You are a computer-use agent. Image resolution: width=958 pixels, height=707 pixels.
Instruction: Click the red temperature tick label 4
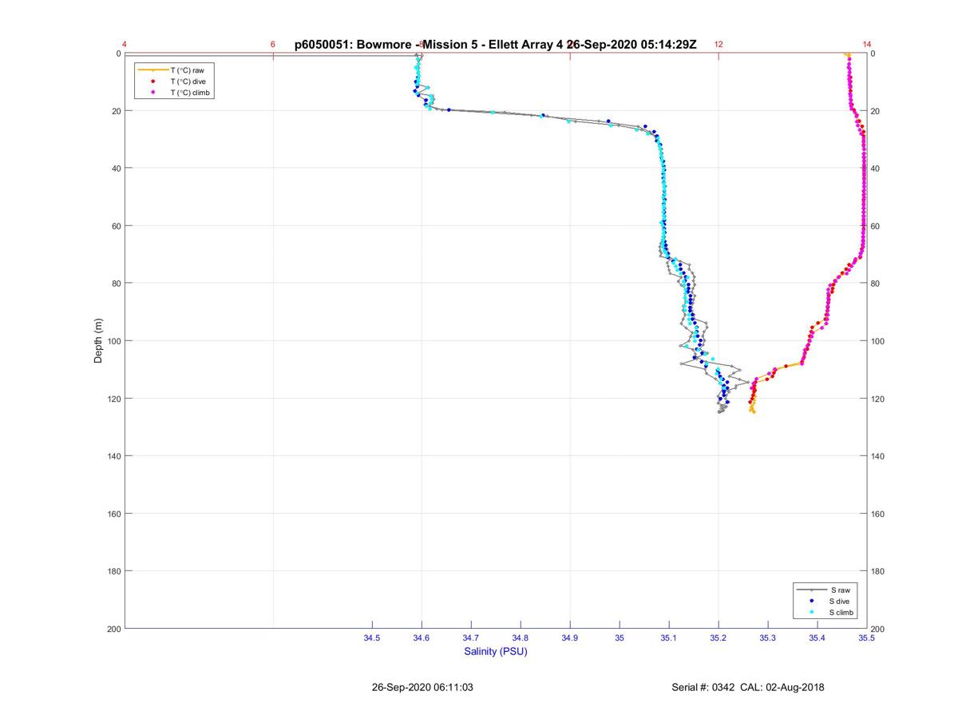[125, 45]
